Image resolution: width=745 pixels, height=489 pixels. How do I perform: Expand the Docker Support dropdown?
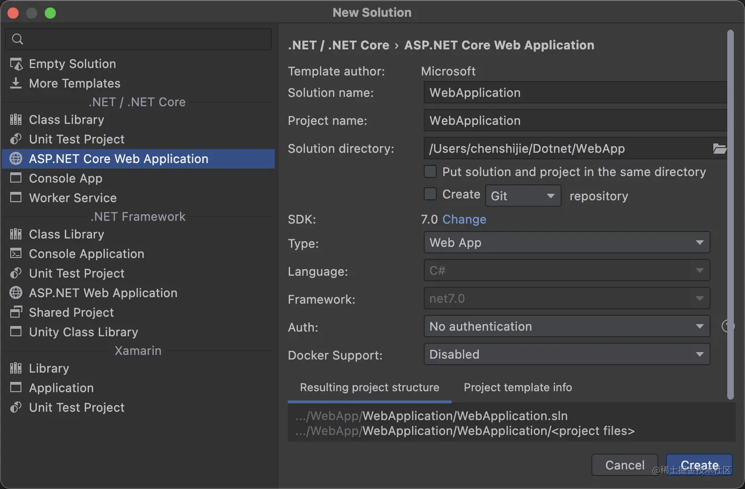[x=566, y=354]
